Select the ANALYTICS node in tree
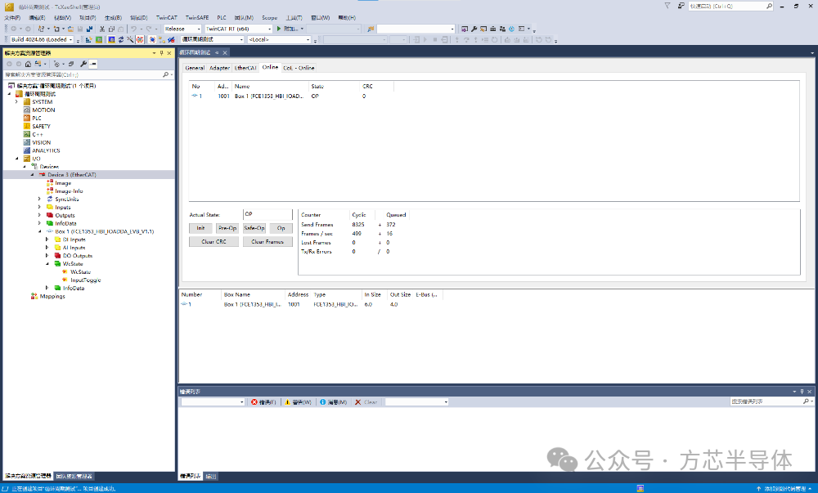This screenshot has width=818, height=493. [46, 151]
